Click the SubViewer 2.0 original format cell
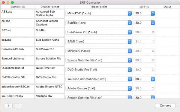 click(49, 51)
